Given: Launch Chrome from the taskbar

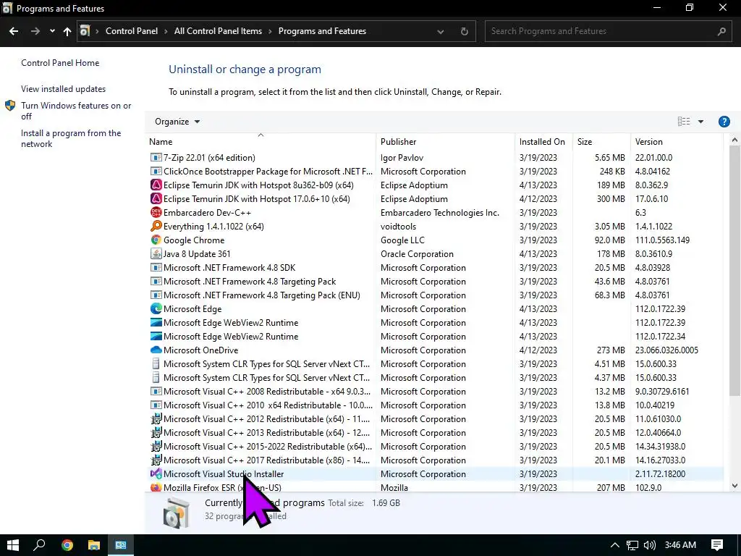Looking at the screenshot, I should [67, 545].
